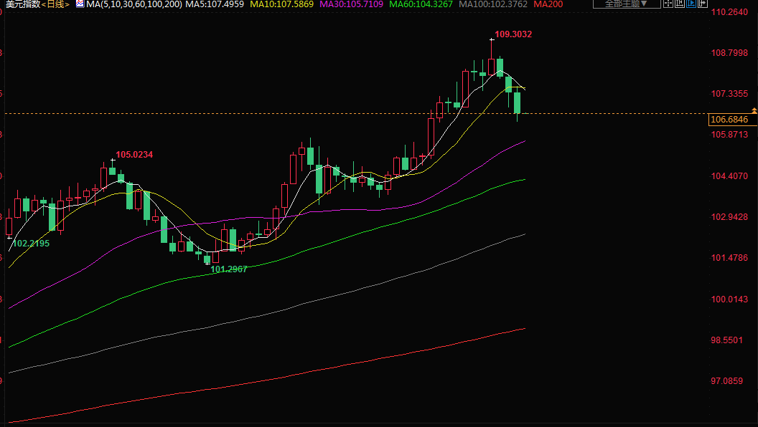Click the indicator chart icon before MA parameters
Viewport: 758px width, 427px height.
[79, 4]
